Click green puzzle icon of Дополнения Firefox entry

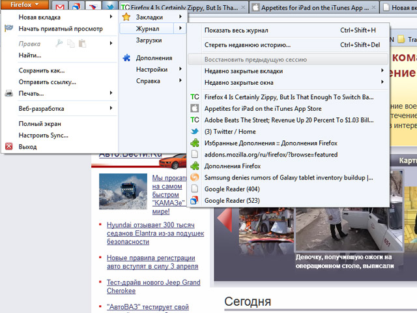(195, 166)
